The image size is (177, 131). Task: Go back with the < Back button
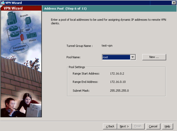point(110,126)
